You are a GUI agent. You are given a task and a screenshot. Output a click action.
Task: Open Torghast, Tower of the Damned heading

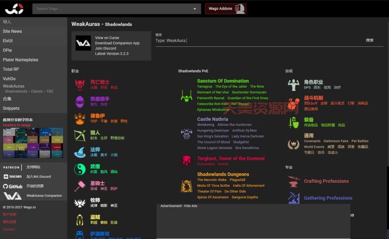[x=231, y=158]
